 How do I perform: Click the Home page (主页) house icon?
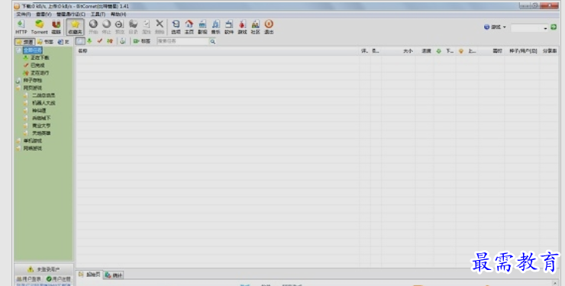(189, 27)
